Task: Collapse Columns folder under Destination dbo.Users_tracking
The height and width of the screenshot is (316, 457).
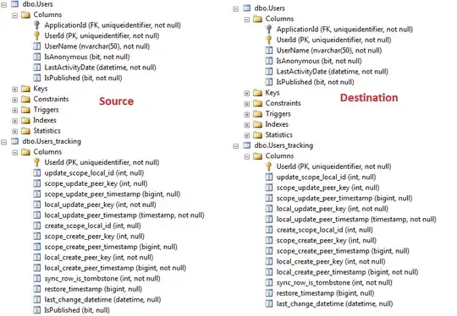Action: (x=247, y=156)
